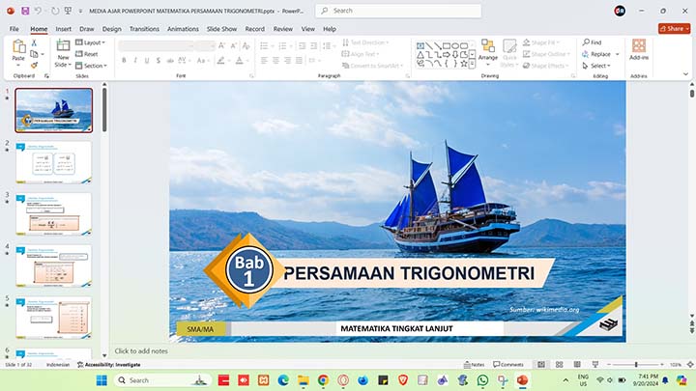Screen dimensions: 696x391
Task: Select the triangle shape in the gallery
Action: pos(420,55)
